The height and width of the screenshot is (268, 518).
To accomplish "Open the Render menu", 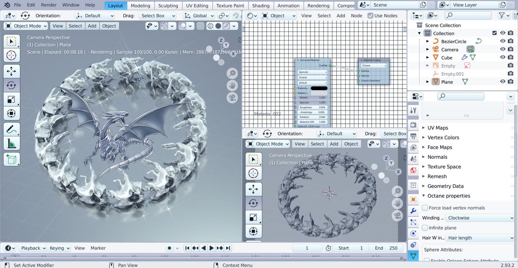I will tap(49, 5).
